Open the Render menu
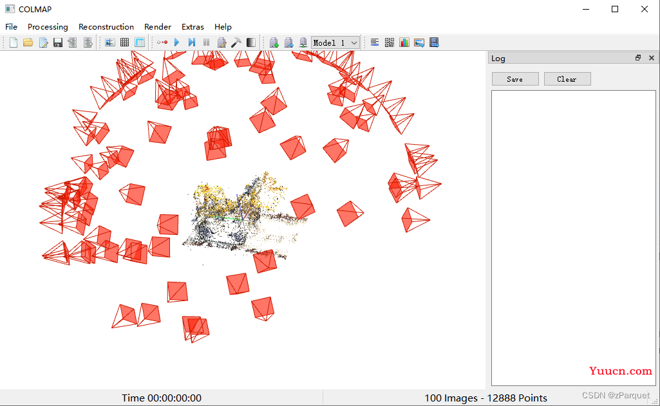The width and height of the screenshot is (660, 406). (x=158, y=27)
